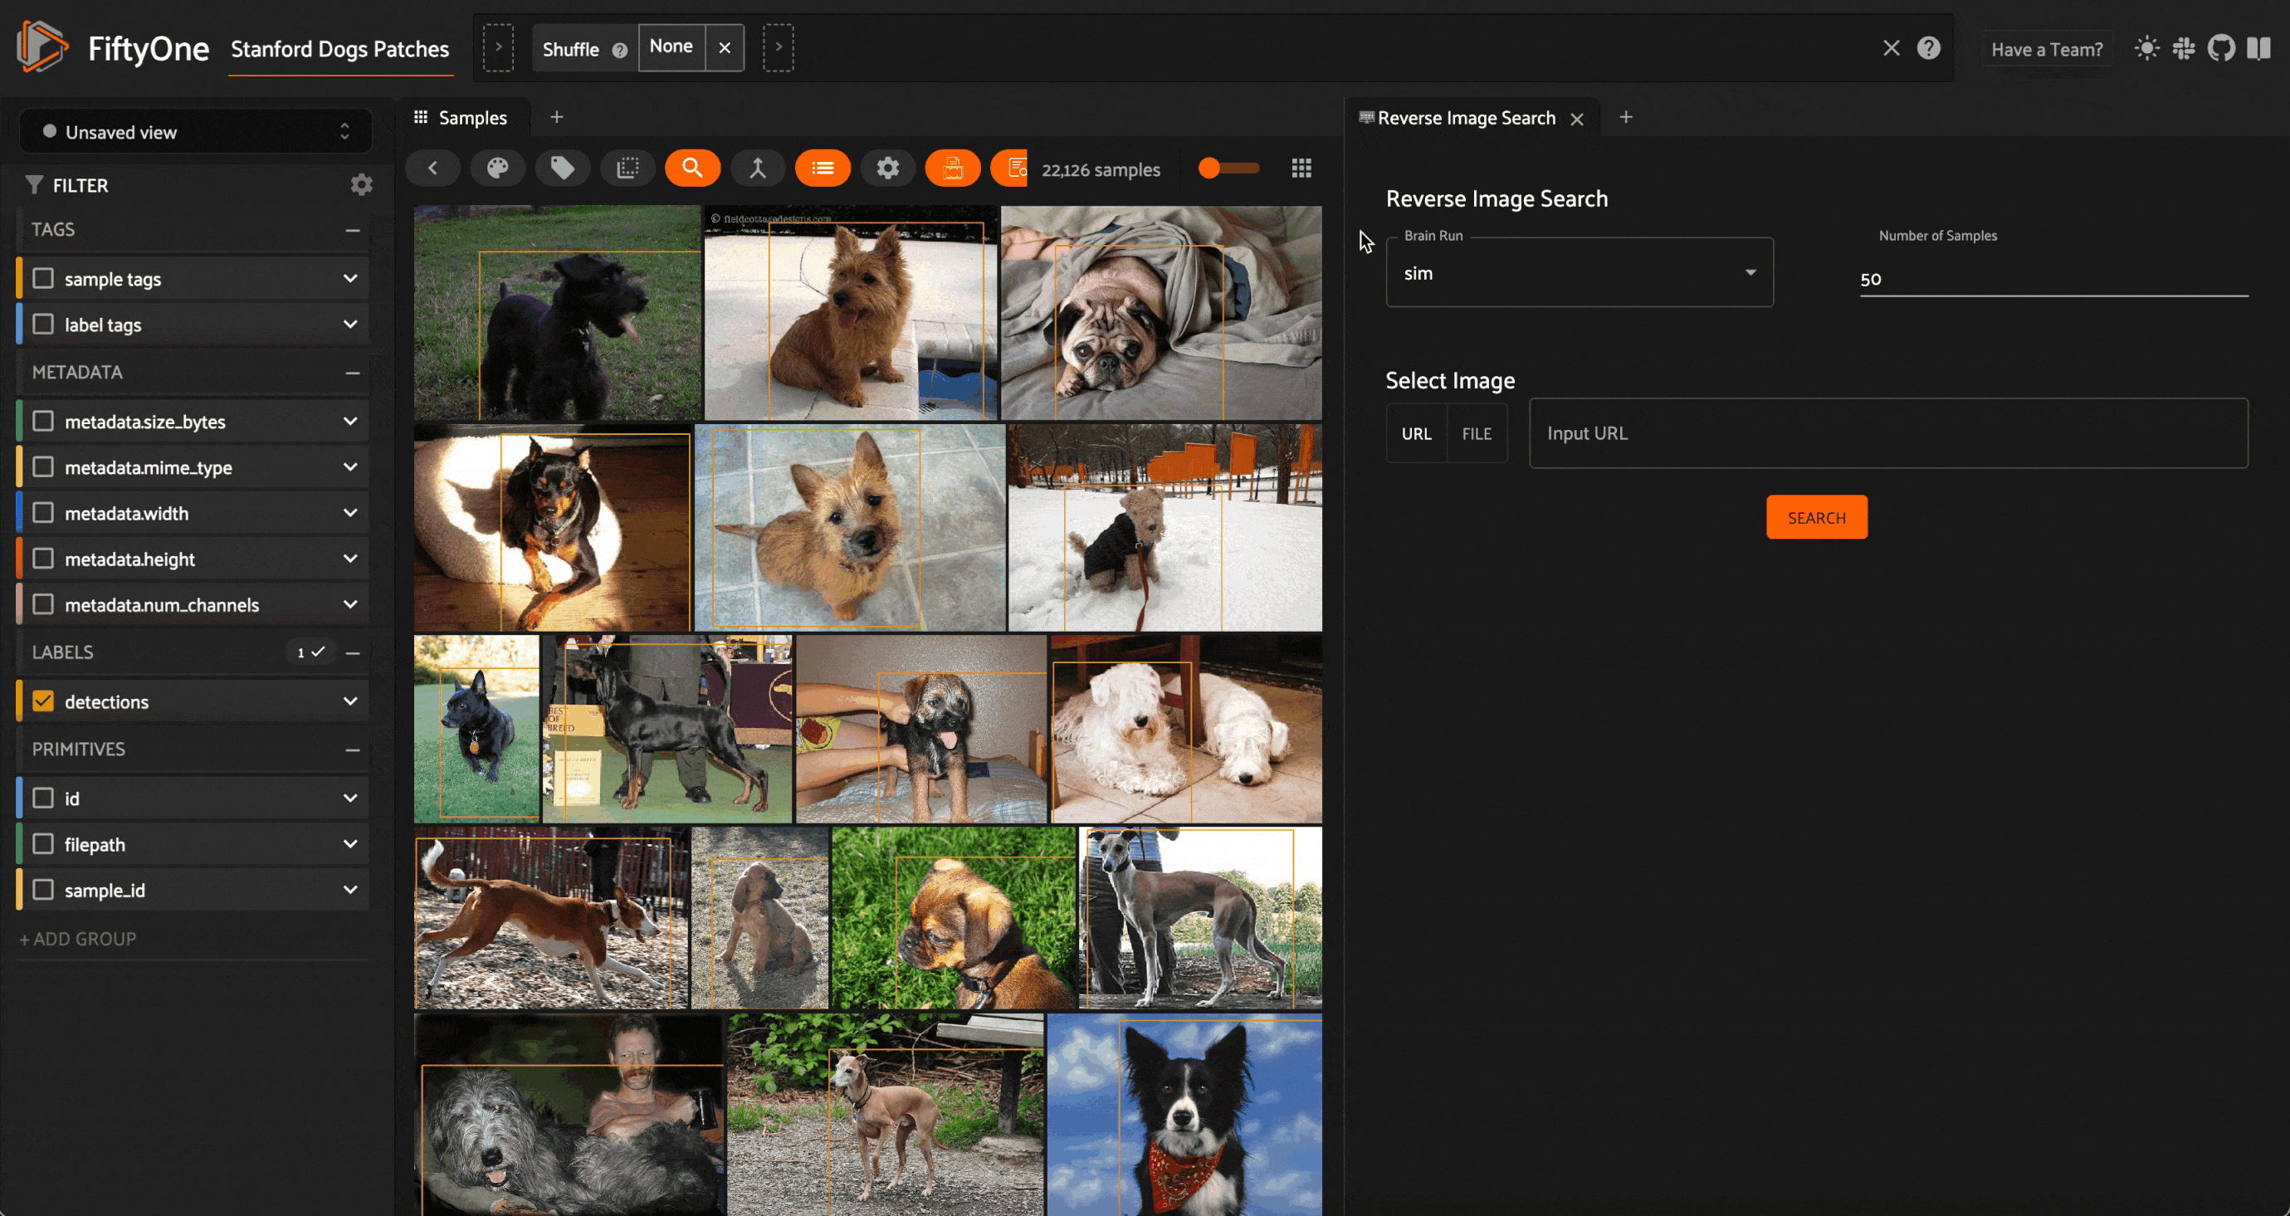This screenshot has width=2290, height=1216.
Task: Click the Input URL text field
Action: 1887,434
